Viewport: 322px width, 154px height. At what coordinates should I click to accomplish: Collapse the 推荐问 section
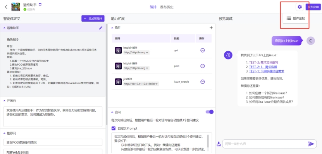click(5, 133)
